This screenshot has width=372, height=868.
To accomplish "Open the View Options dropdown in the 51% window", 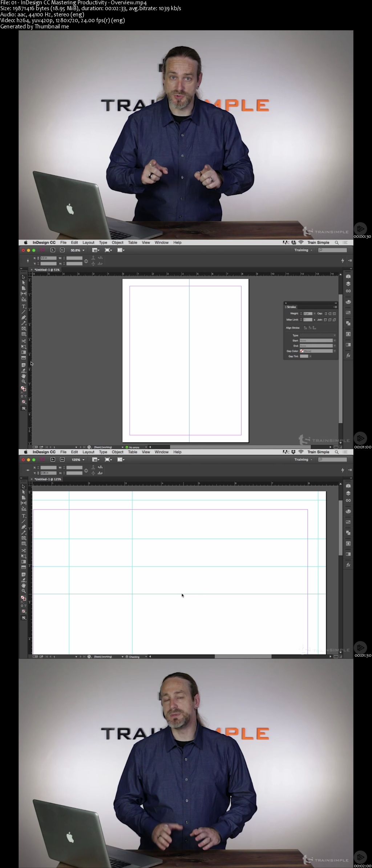I will (x=96, y=250).
